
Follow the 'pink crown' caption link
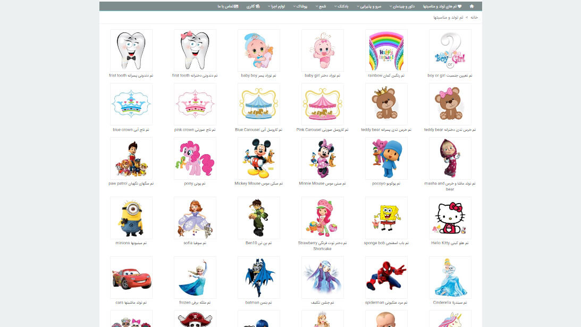195,130
